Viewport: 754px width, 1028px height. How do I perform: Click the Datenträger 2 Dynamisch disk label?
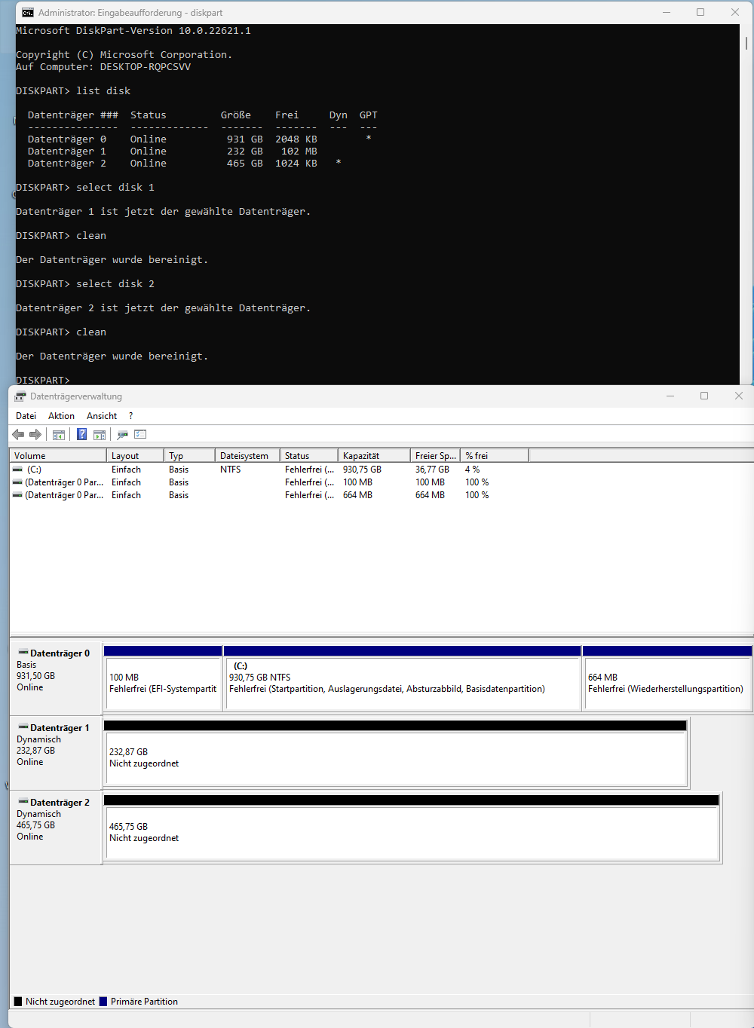[x=56, y=827]
